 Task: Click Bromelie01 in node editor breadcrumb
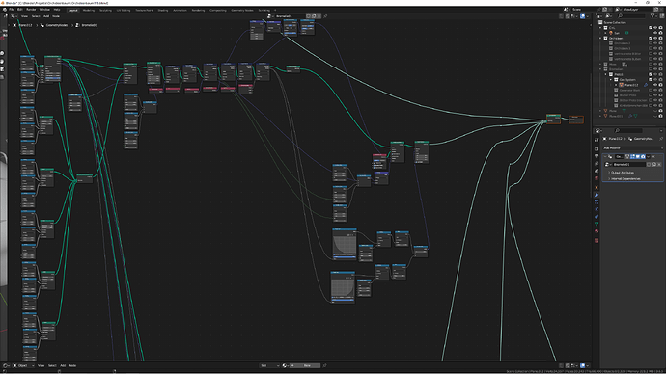tap(89, 25)
